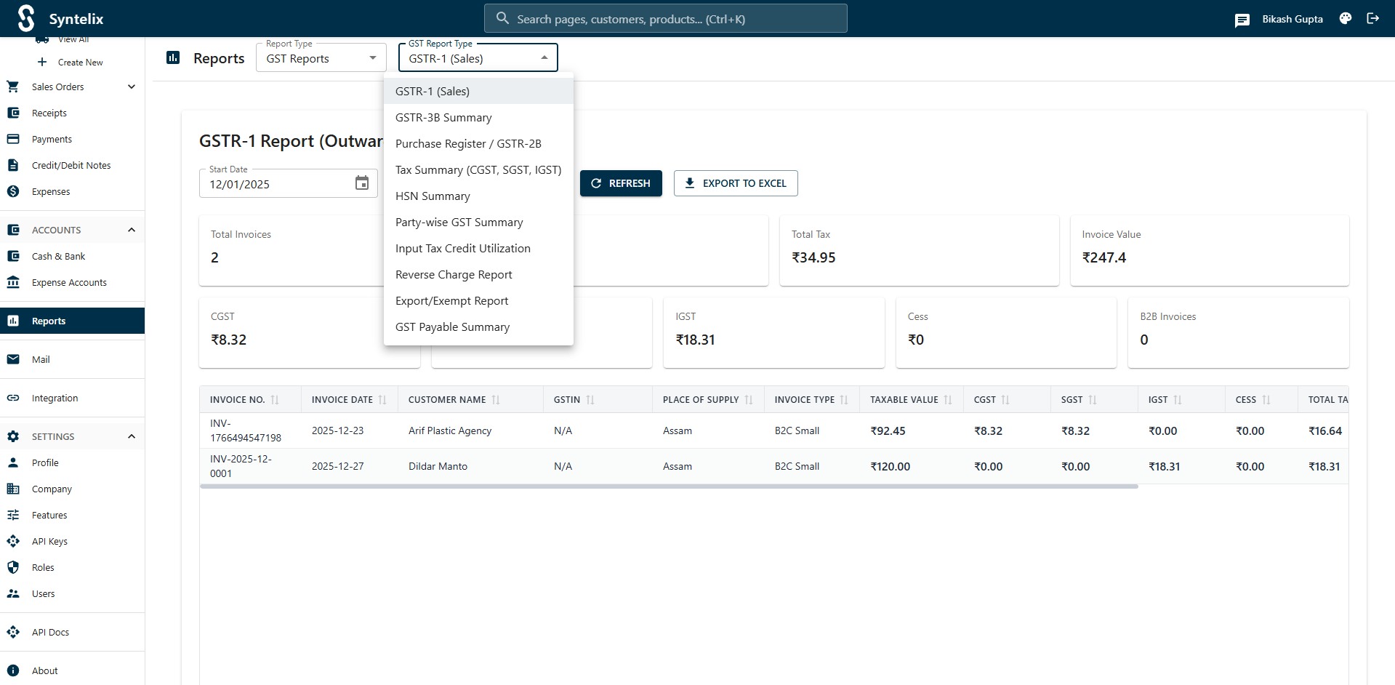Select GSTR-3B Summary from the dropdown

point(443,117)
